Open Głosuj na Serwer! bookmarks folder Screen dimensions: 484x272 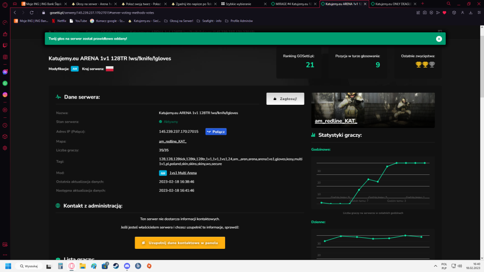(x=179, y=21)
